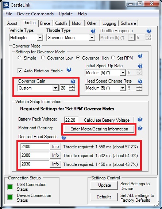Open the Vehicle Type dropdown
This screenshot has width=162, height=209.
pyautogui.click(x=40, y=38)
